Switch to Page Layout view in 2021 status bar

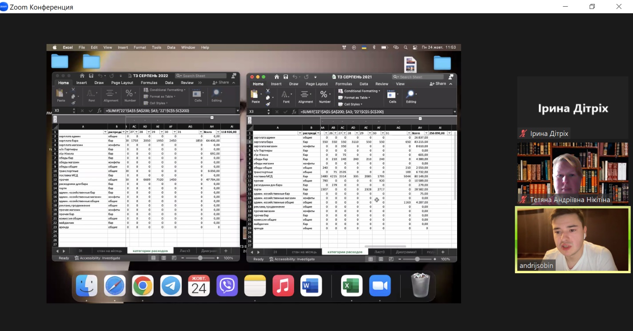(381, 259)
